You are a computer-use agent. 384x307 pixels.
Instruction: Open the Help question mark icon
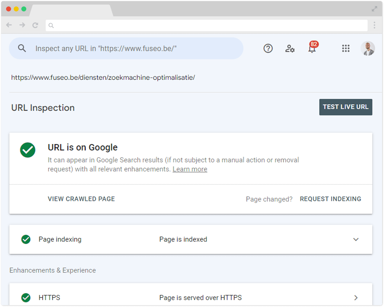pyautogui.click(x=268, y=48)
